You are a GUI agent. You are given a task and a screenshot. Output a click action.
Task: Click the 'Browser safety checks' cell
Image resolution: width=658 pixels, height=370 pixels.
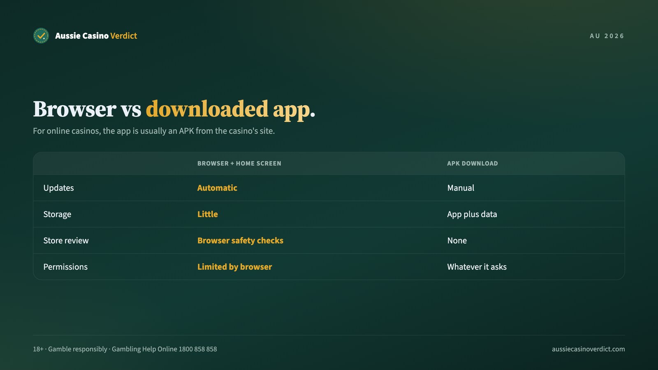point(240,240)
